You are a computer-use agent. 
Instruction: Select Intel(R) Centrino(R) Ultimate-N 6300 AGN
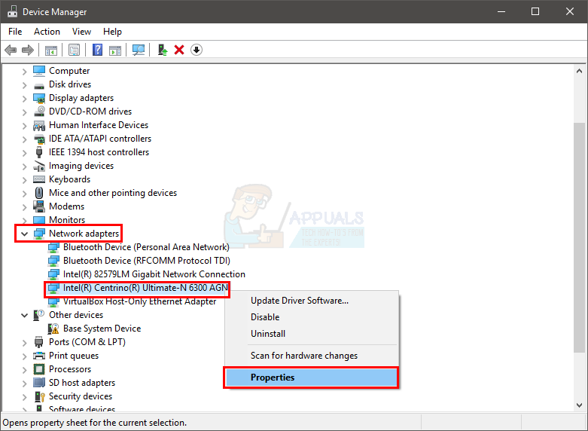[x=145, y=288]
